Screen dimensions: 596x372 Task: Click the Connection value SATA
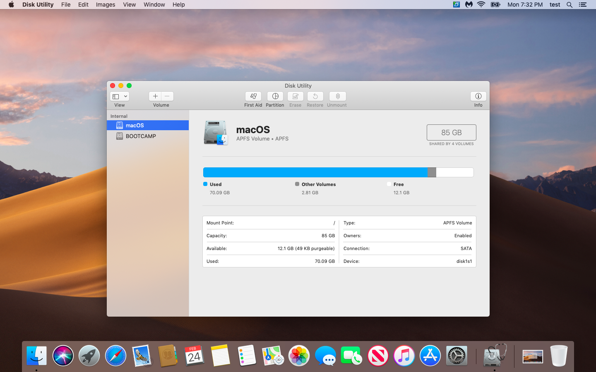coord(466,248)
